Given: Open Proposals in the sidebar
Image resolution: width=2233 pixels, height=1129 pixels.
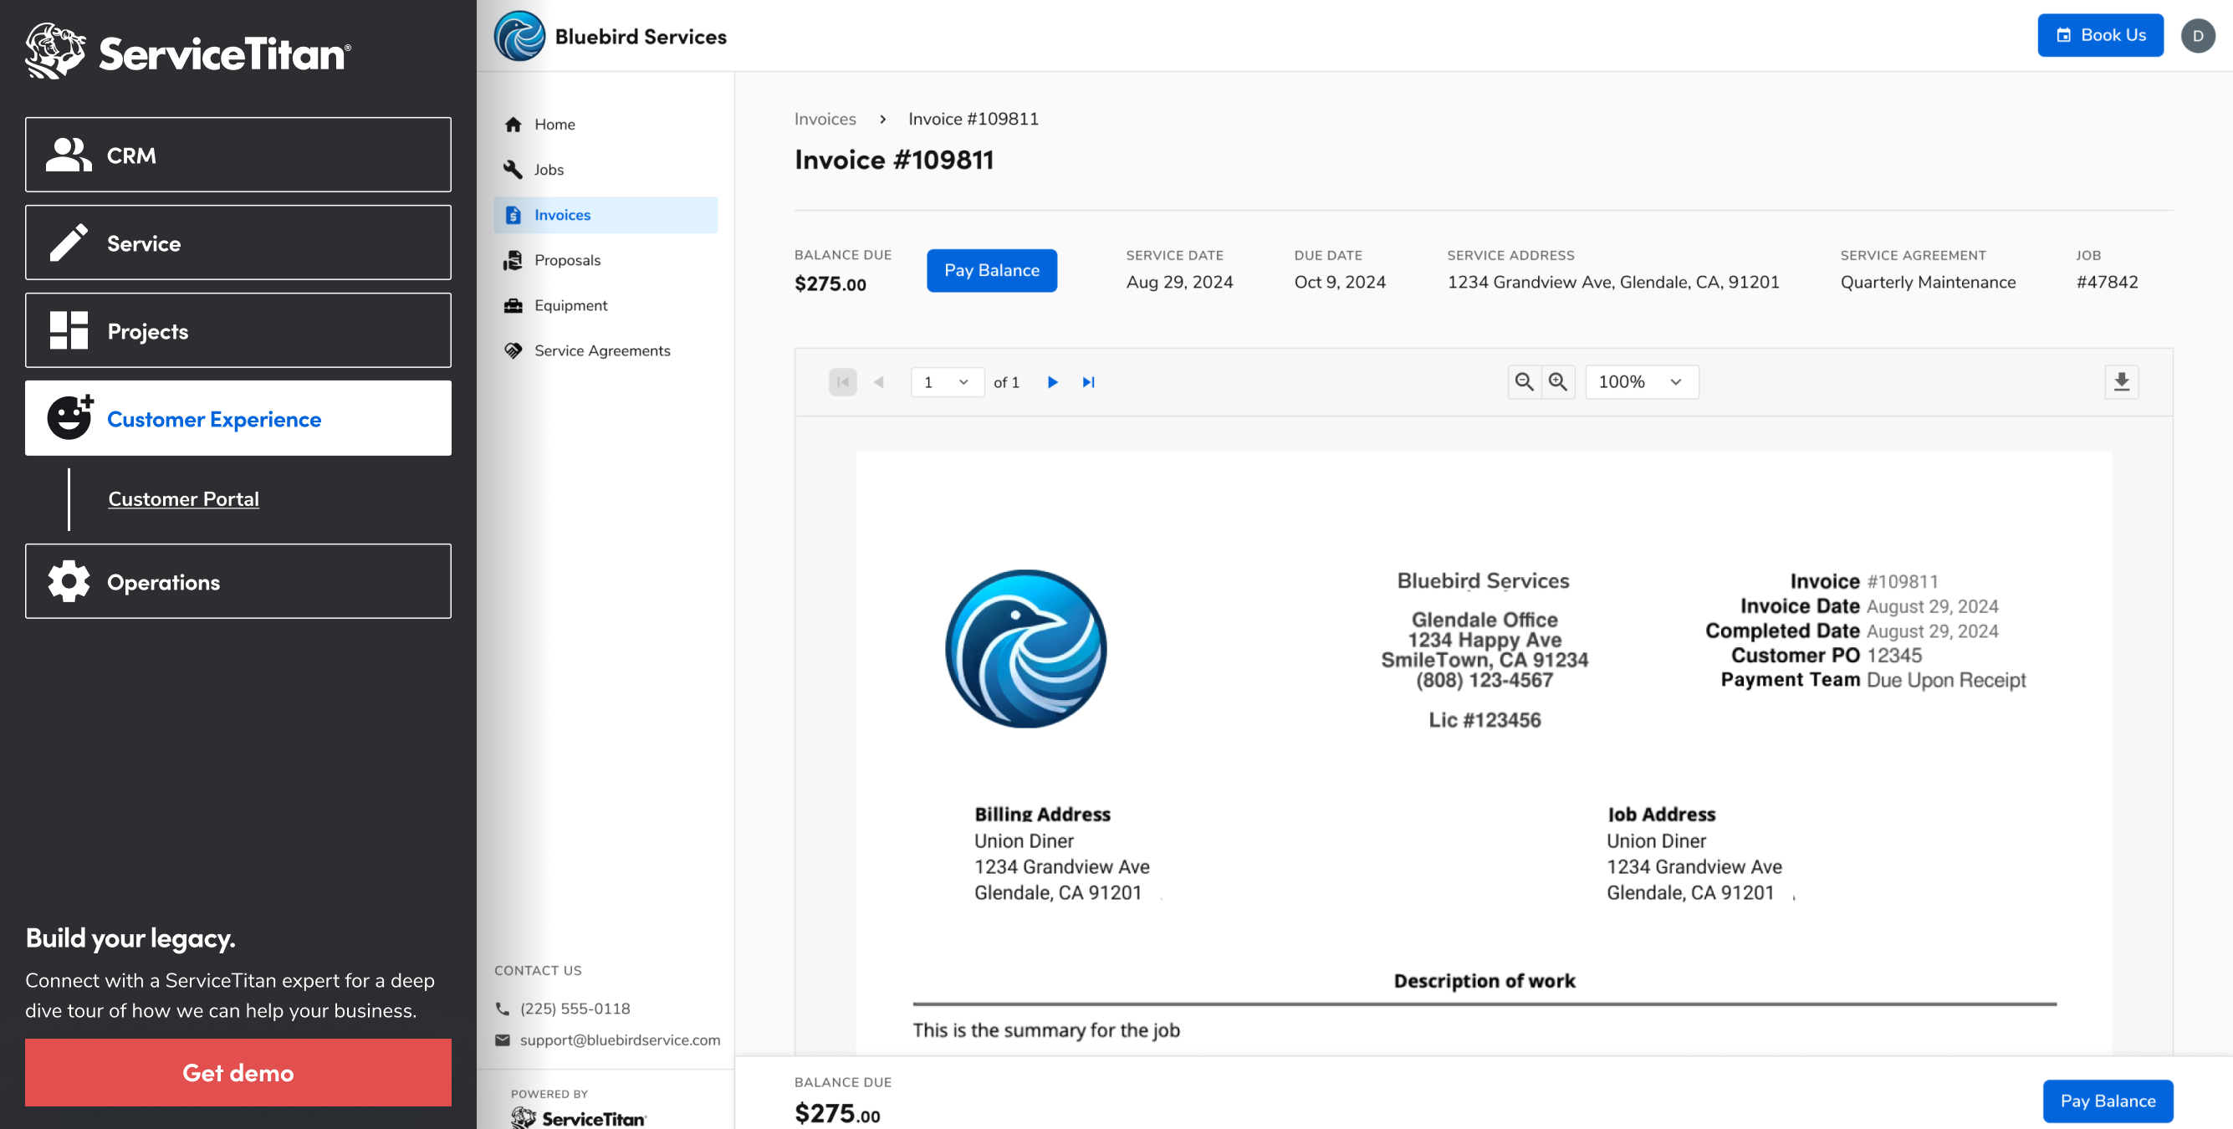Looking at the screenshot, I should click(567, 260).
